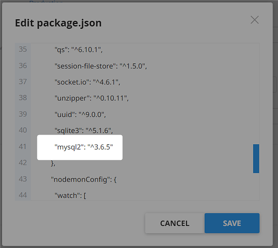
Task: Click line number 43 in gutter
Action: tap(23, 179)
